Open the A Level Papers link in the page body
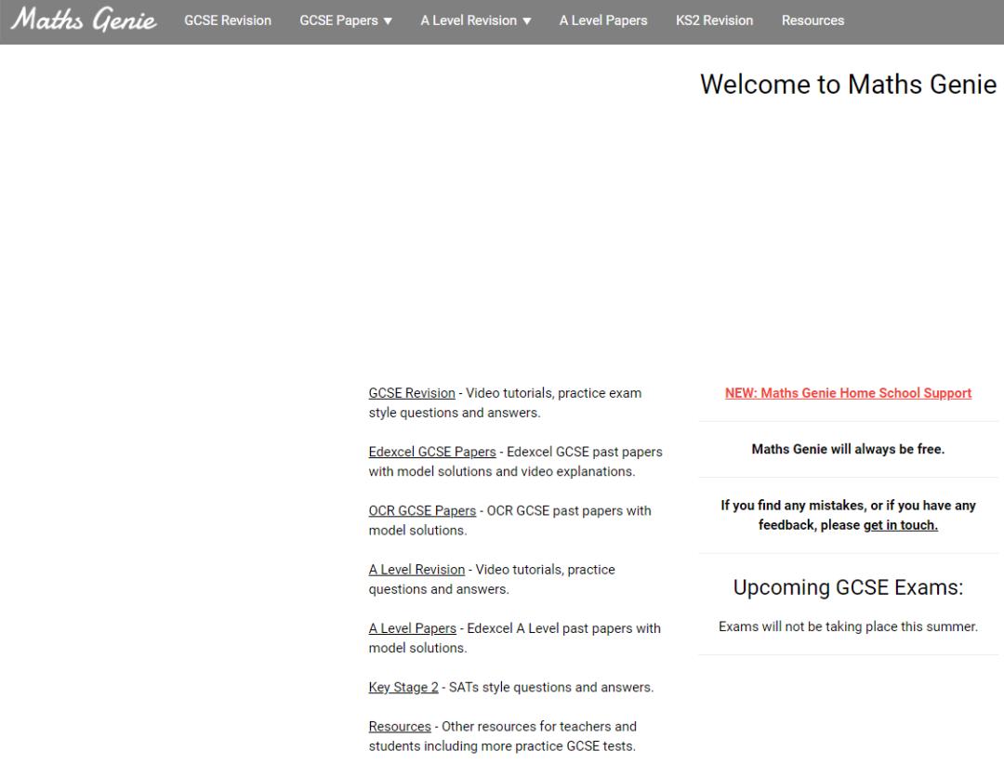The width and height of the screenshot is (1004, 764). pos(413,629)
